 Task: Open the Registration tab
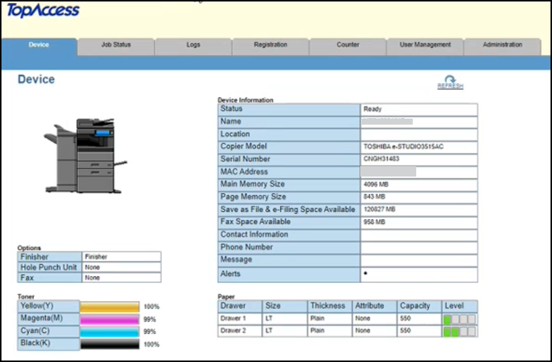pyautogui.click(x=271, y=45)
